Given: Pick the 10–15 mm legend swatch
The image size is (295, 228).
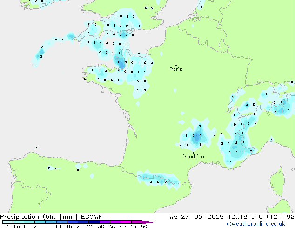Looking at the screenshot, I should [x=61, y=222].
